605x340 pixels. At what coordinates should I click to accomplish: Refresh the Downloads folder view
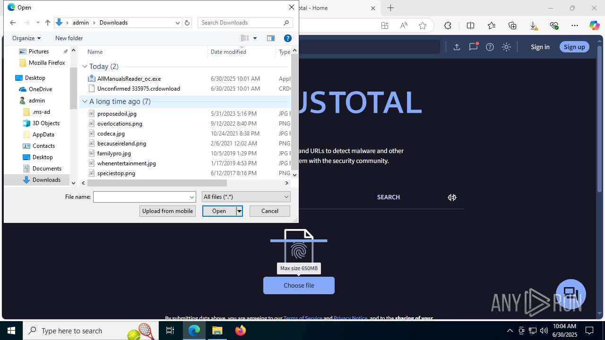[x=187, y=23]
